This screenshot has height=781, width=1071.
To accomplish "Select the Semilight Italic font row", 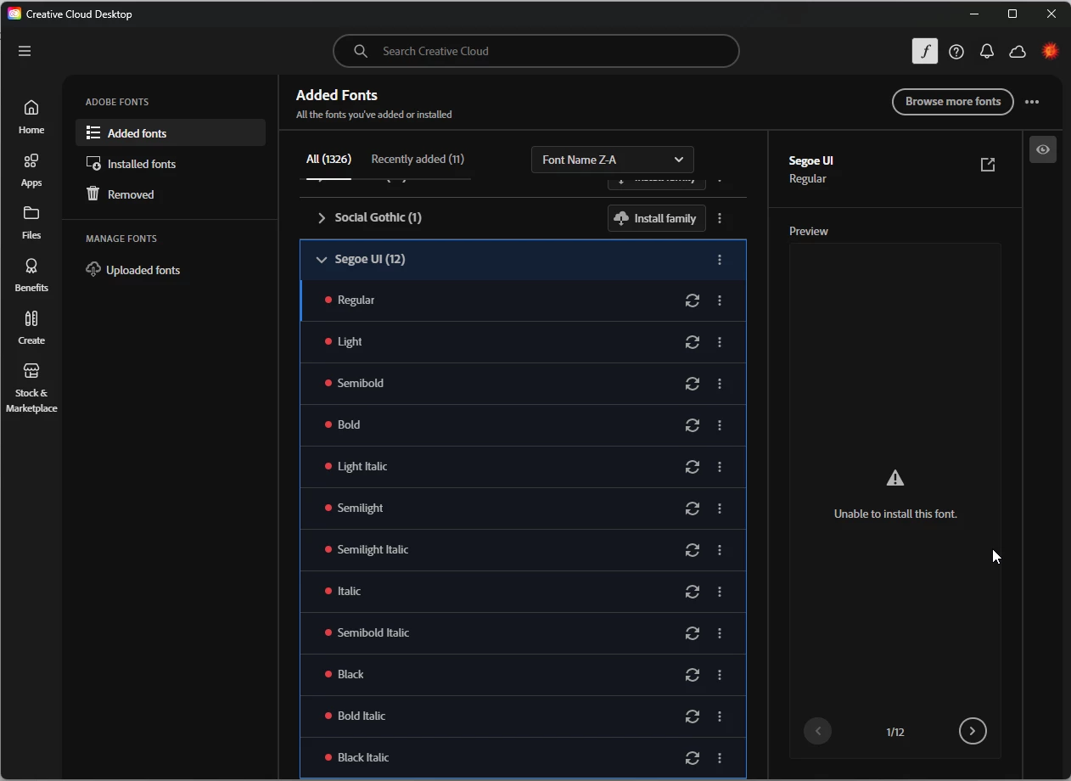I will pyautogui.click(x=524, y=550).
